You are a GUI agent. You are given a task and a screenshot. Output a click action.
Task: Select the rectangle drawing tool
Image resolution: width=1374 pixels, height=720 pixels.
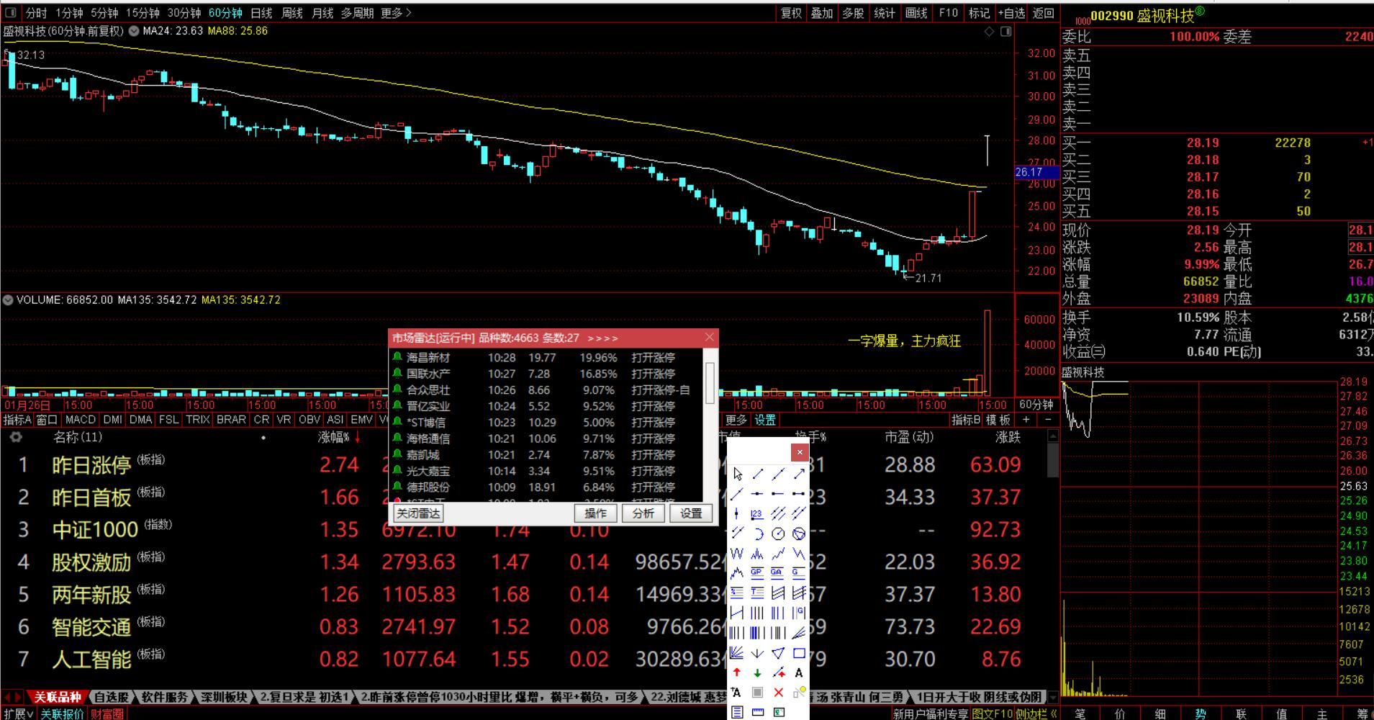(799, 653)
